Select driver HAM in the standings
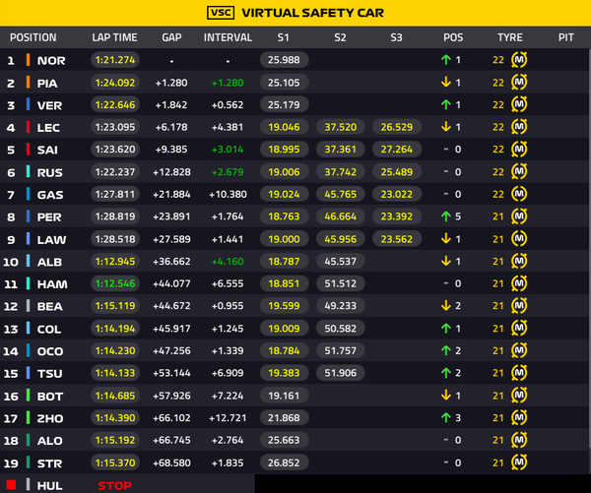 (52, 284)
